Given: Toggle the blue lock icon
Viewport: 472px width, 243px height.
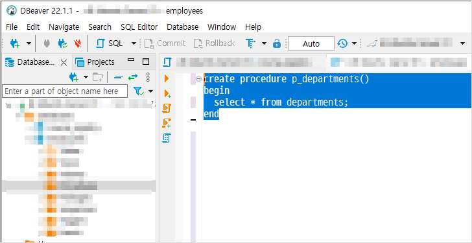Looking at the screenshot, I should click(x=277, y=43).
